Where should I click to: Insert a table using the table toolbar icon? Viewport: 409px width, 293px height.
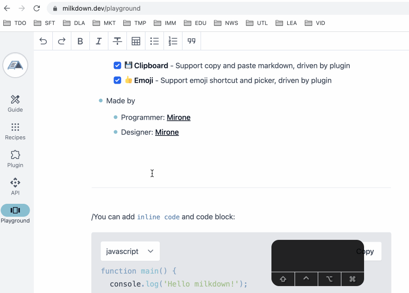tap(136, 41)
